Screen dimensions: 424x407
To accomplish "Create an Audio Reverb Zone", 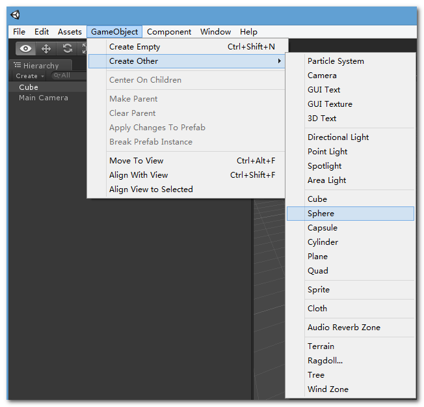I will coord(351,328).
